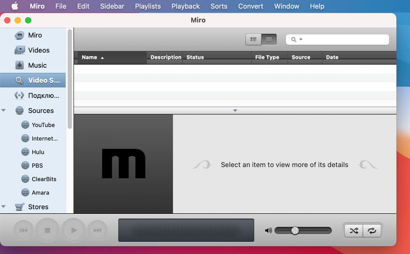The image size is (410, 254).
Task: Click the Stores shopping cart icon
Action: (x=20, y=207)
